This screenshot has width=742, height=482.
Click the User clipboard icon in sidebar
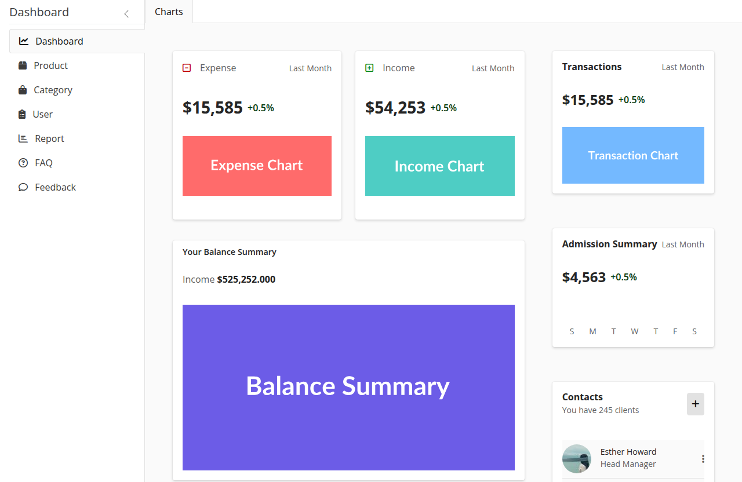(x=22, y=114)
